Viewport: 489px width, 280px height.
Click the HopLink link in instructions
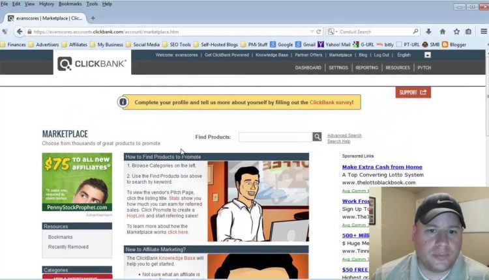(x=136, y=216)
